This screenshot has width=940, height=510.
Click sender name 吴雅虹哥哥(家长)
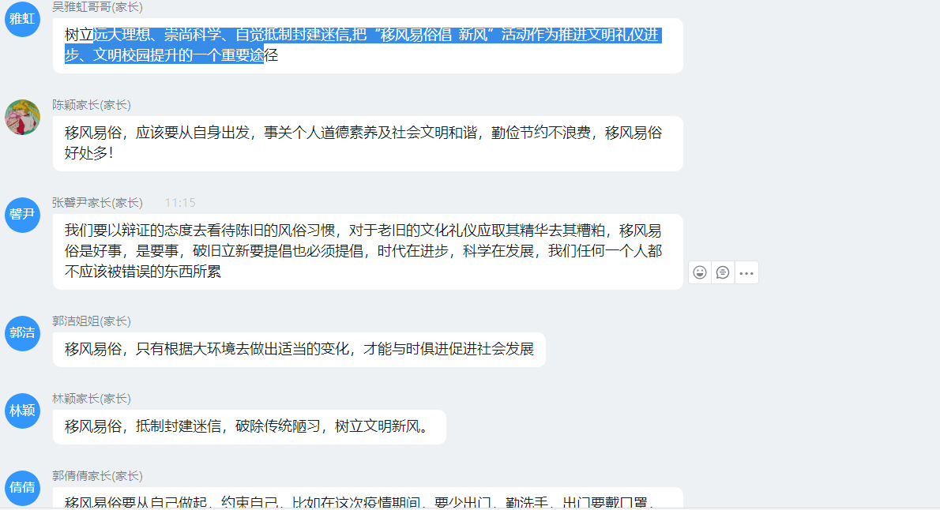(97, 7)
